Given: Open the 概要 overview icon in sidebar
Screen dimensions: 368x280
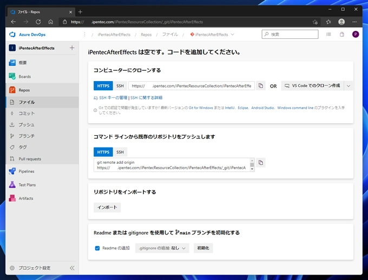Looking at the screenshot, I should tap(12, 63).
